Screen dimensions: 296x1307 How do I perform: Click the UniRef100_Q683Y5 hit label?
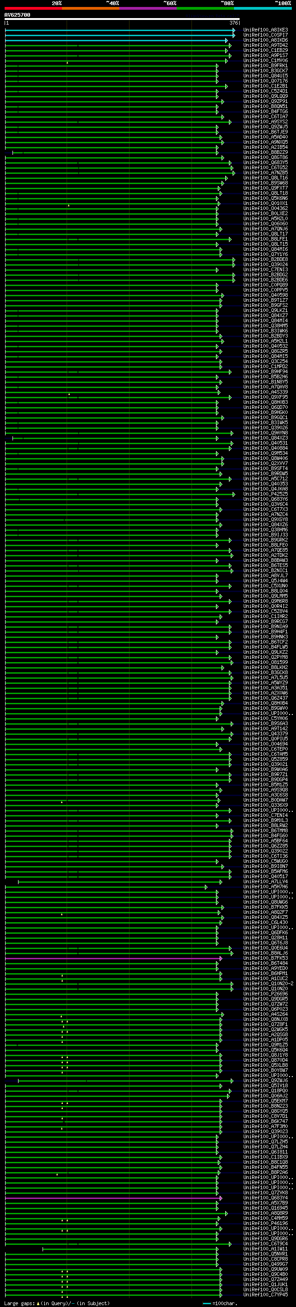pyautogui.click(x=265, y=162)
